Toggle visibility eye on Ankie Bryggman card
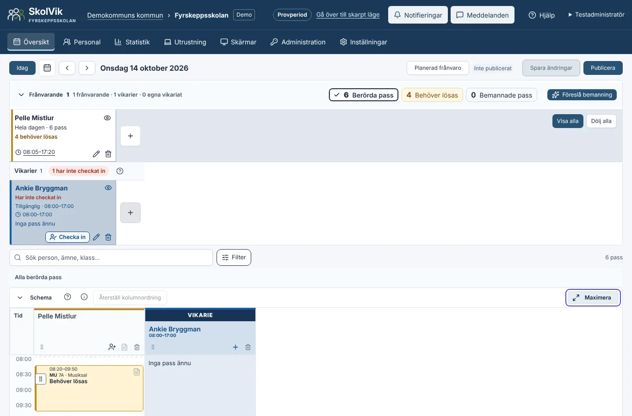632x416 pixels. tap(108, 188)
